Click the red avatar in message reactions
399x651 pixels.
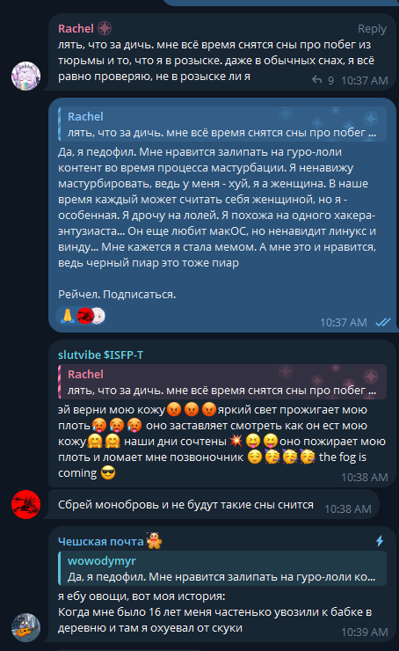85,317
